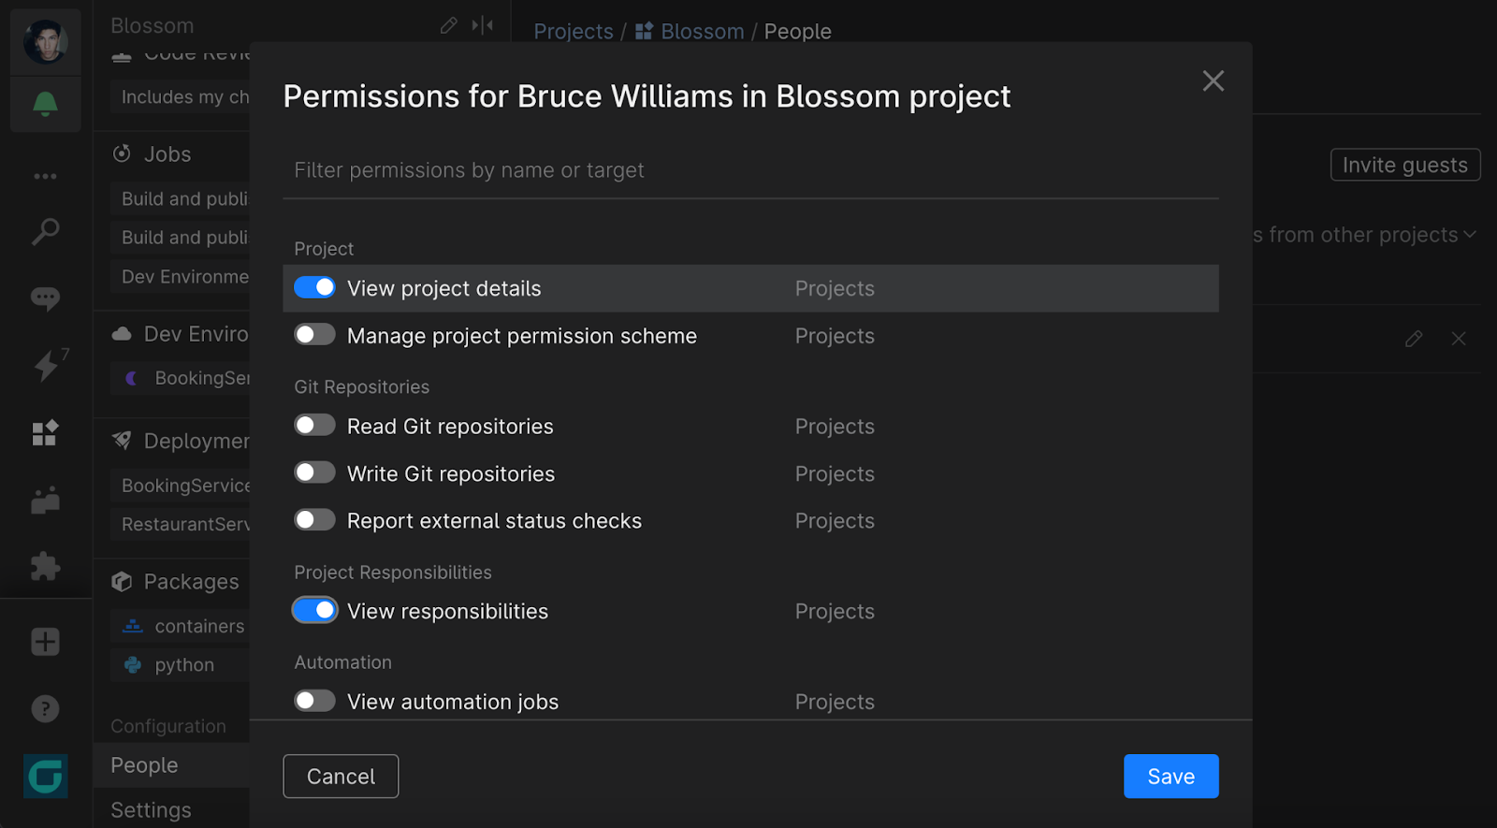Click the Cancel button

click(x=341, y=777)
